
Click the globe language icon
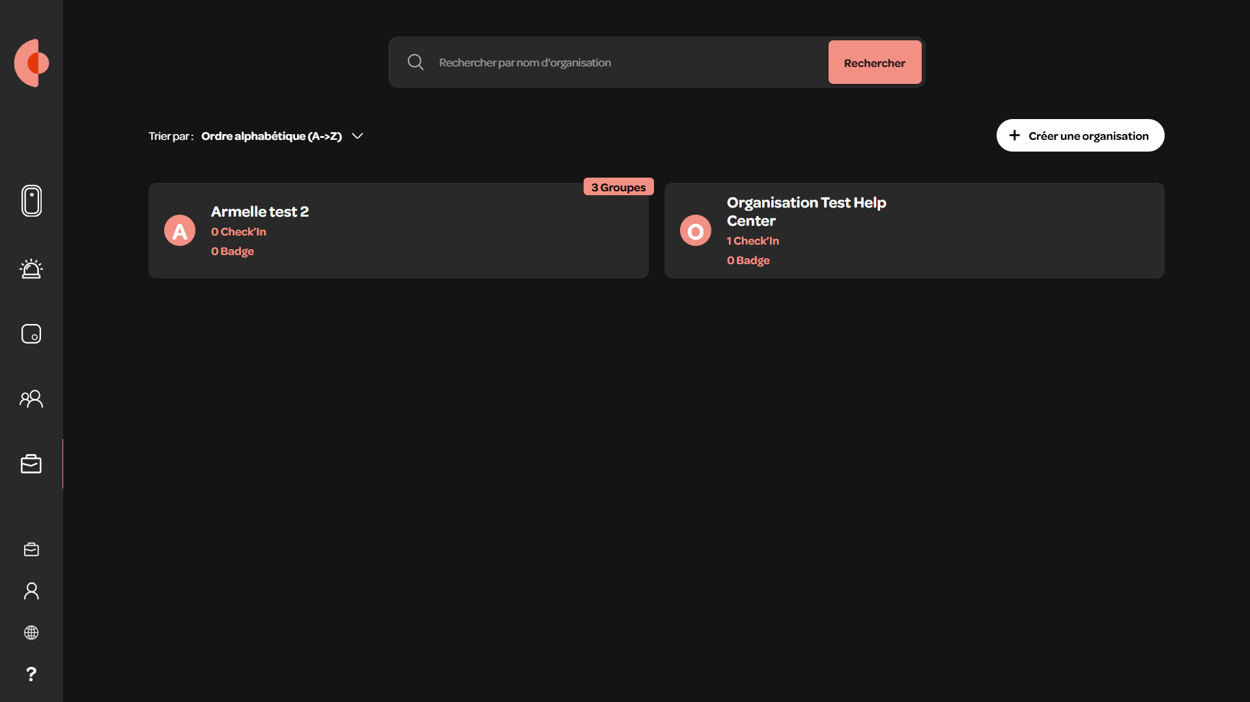pos(31,632)
